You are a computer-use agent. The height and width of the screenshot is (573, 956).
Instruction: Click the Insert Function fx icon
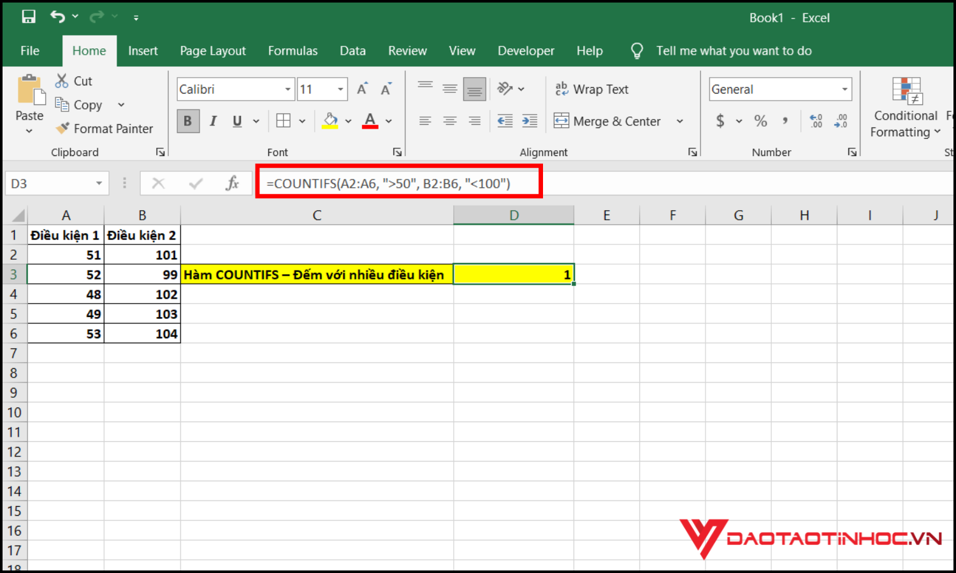click(232, 183)
